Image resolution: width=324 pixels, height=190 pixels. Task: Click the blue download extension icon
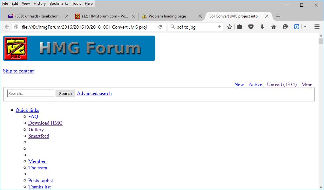[297, 27]
